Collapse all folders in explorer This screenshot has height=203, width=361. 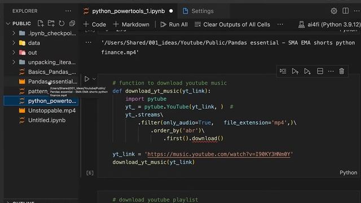coord(72,24)
